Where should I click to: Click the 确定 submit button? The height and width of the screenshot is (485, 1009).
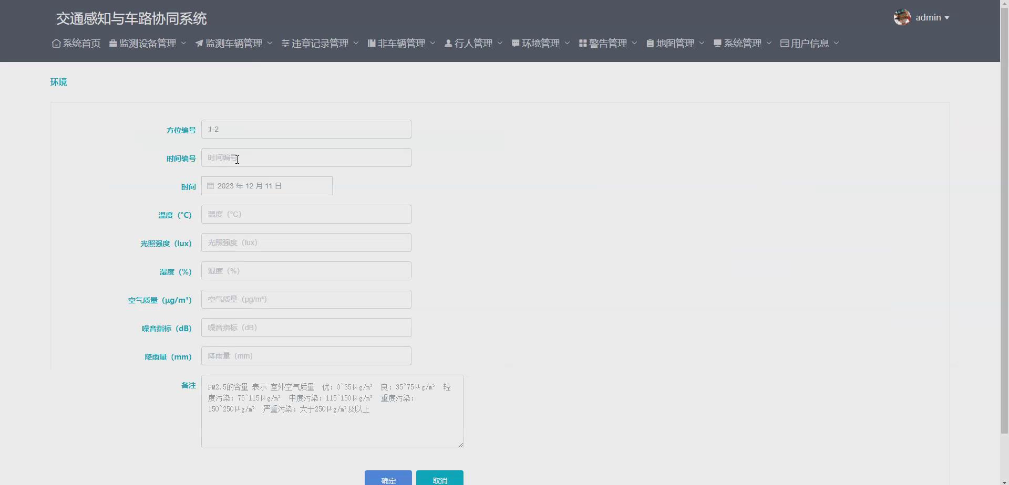[387, 480]
